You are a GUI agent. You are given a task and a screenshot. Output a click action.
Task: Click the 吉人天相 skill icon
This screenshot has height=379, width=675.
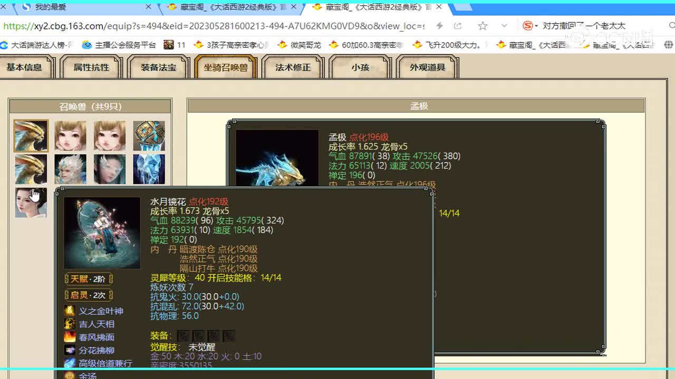pos(70,324)
